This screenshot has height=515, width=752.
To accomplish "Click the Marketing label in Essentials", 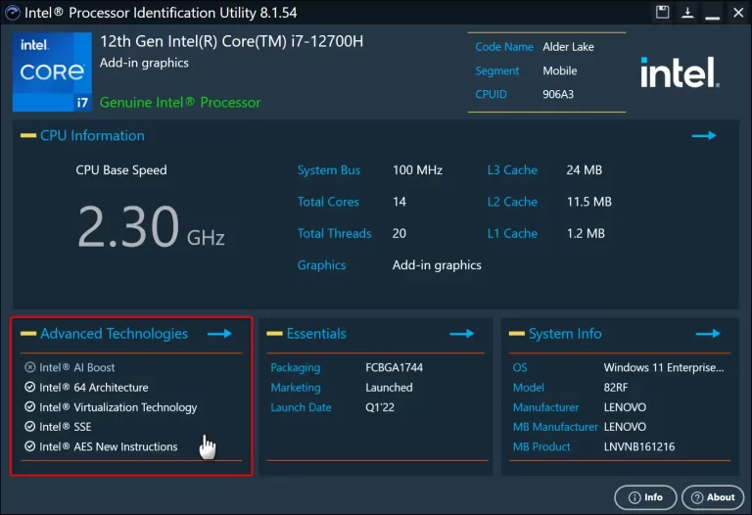I will click(296, 388).
